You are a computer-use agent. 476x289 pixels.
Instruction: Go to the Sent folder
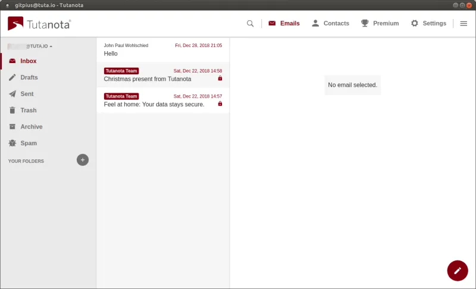tap(27, 94)
